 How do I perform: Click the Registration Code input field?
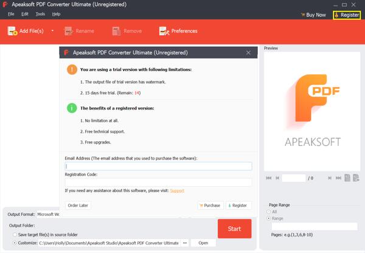158,182
